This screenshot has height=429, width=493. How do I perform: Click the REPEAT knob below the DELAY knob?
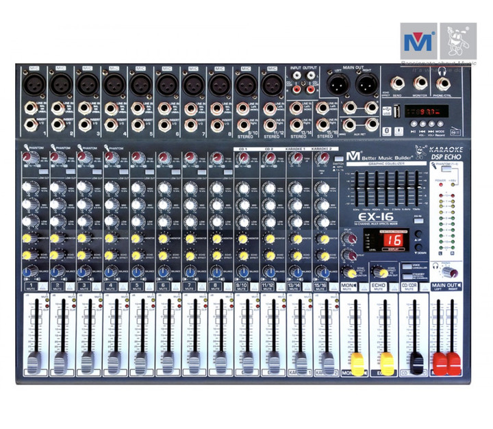tap(349, 255)
